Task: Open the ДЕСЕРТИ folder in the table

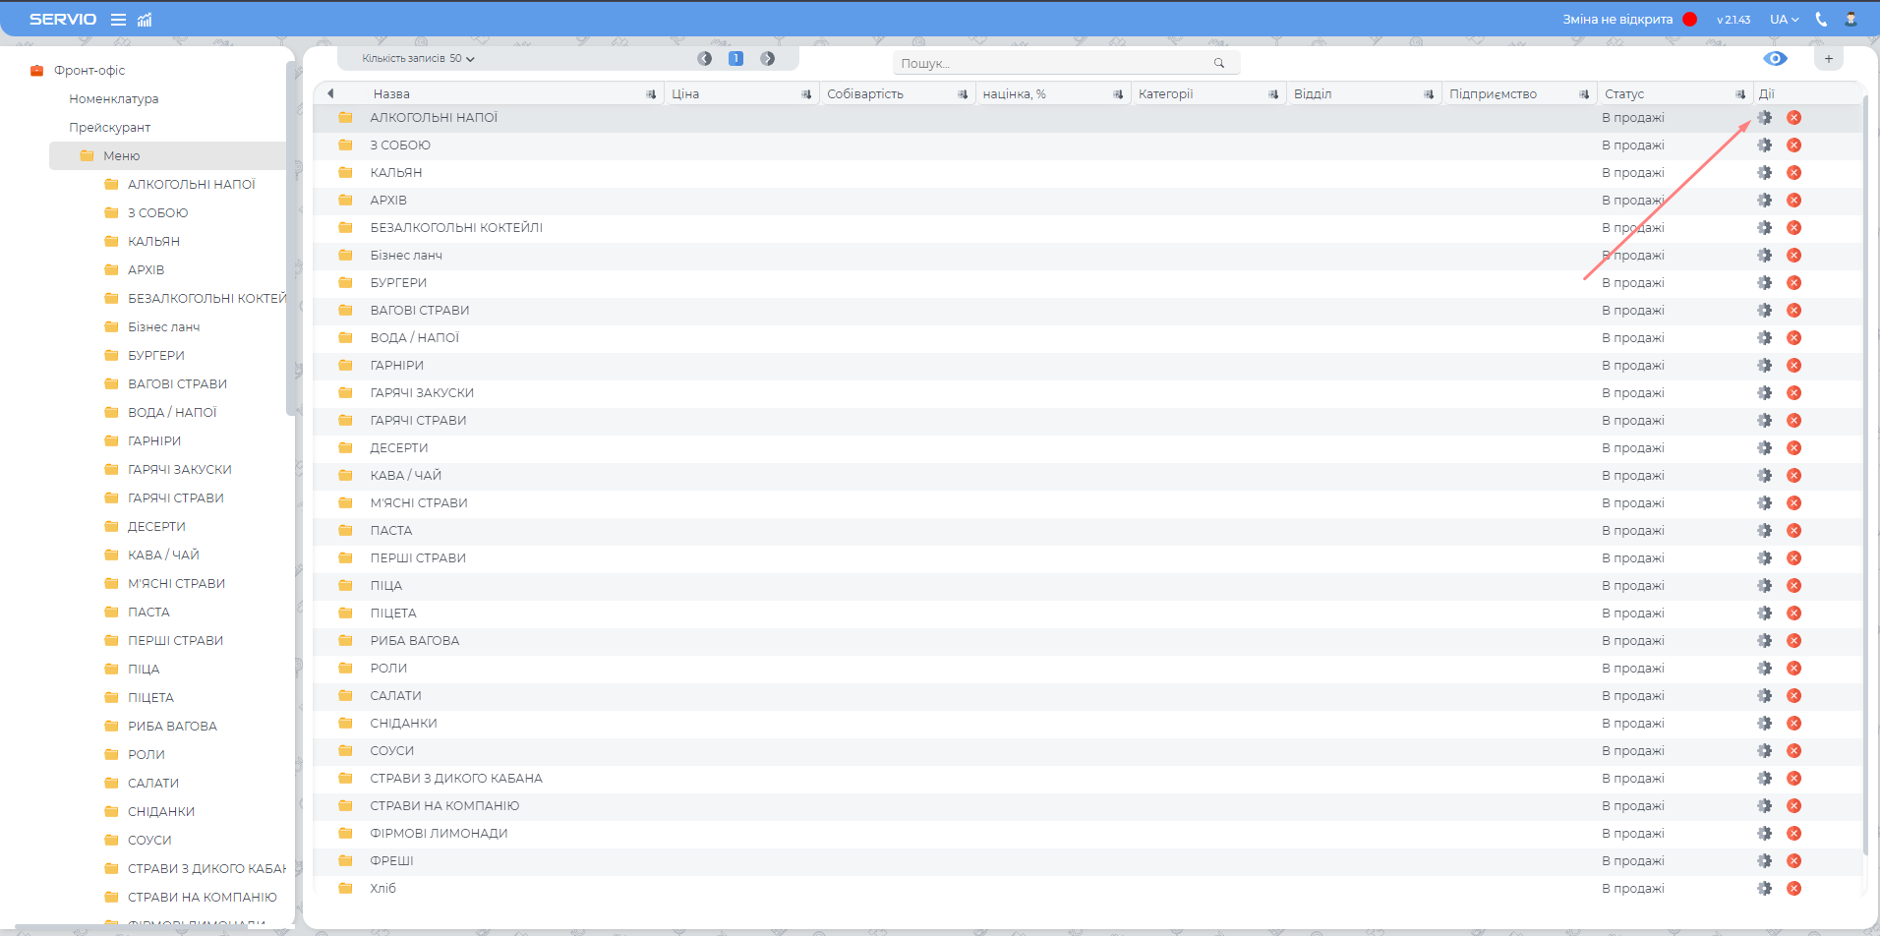Action: coord(399,448)
